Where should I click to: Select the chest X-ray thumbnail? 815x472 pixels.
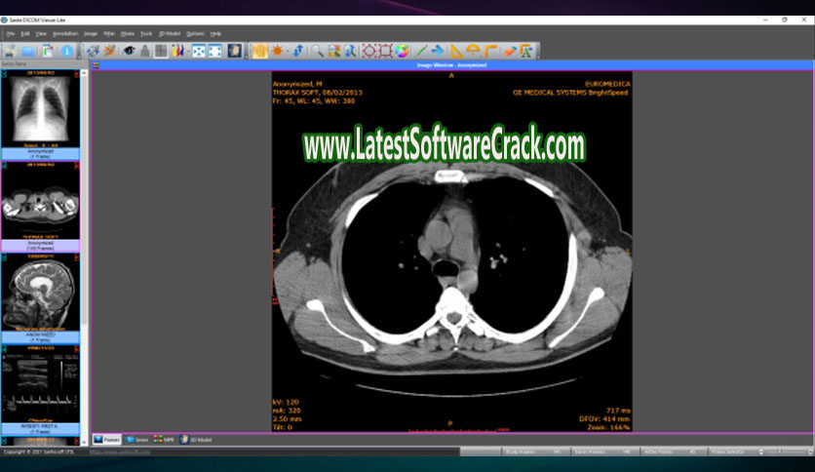point(41,109)
